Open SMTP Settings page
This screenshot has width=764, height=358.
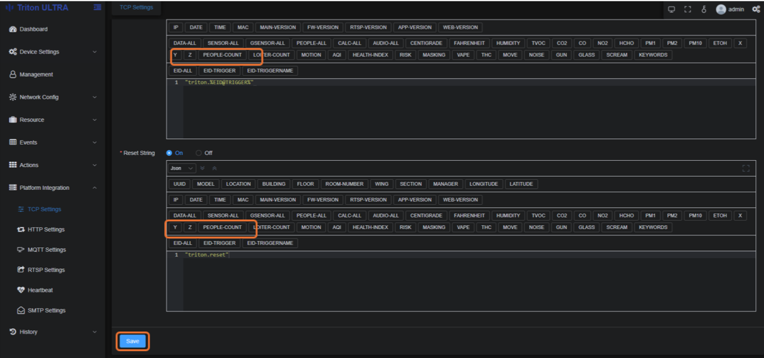tap(46, 311)
